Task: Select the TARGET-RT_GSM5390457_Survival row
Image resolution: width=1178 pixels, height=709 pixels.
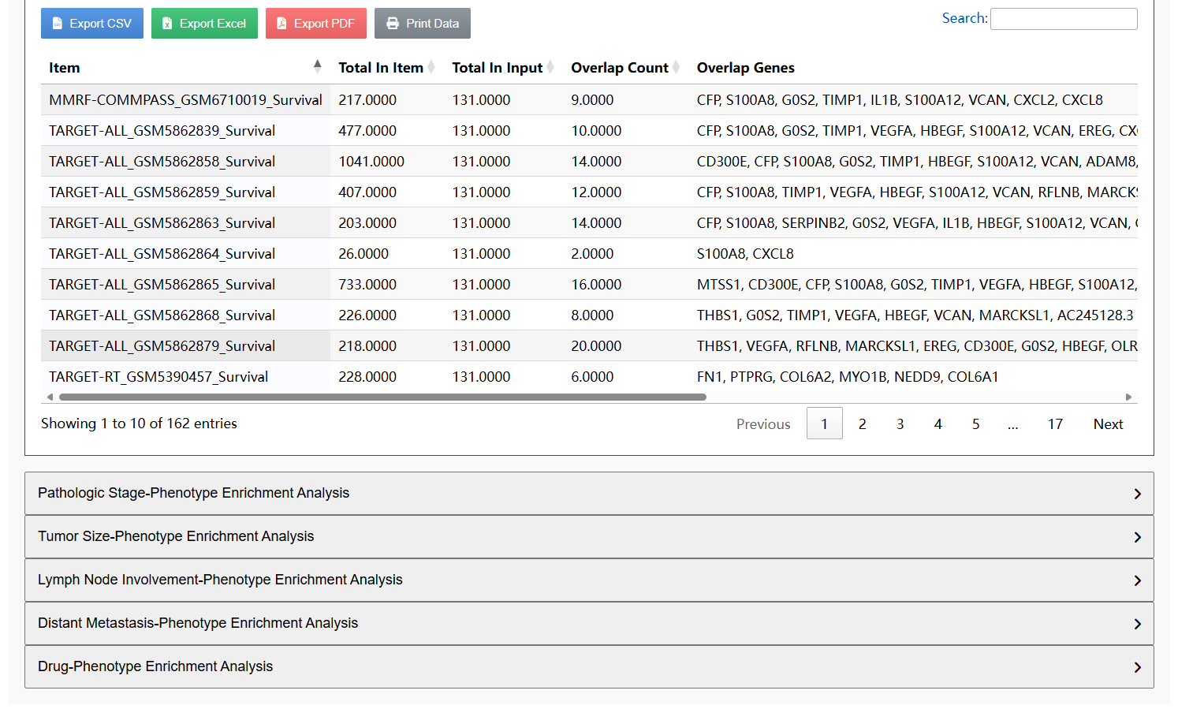Action: point(162,376)
